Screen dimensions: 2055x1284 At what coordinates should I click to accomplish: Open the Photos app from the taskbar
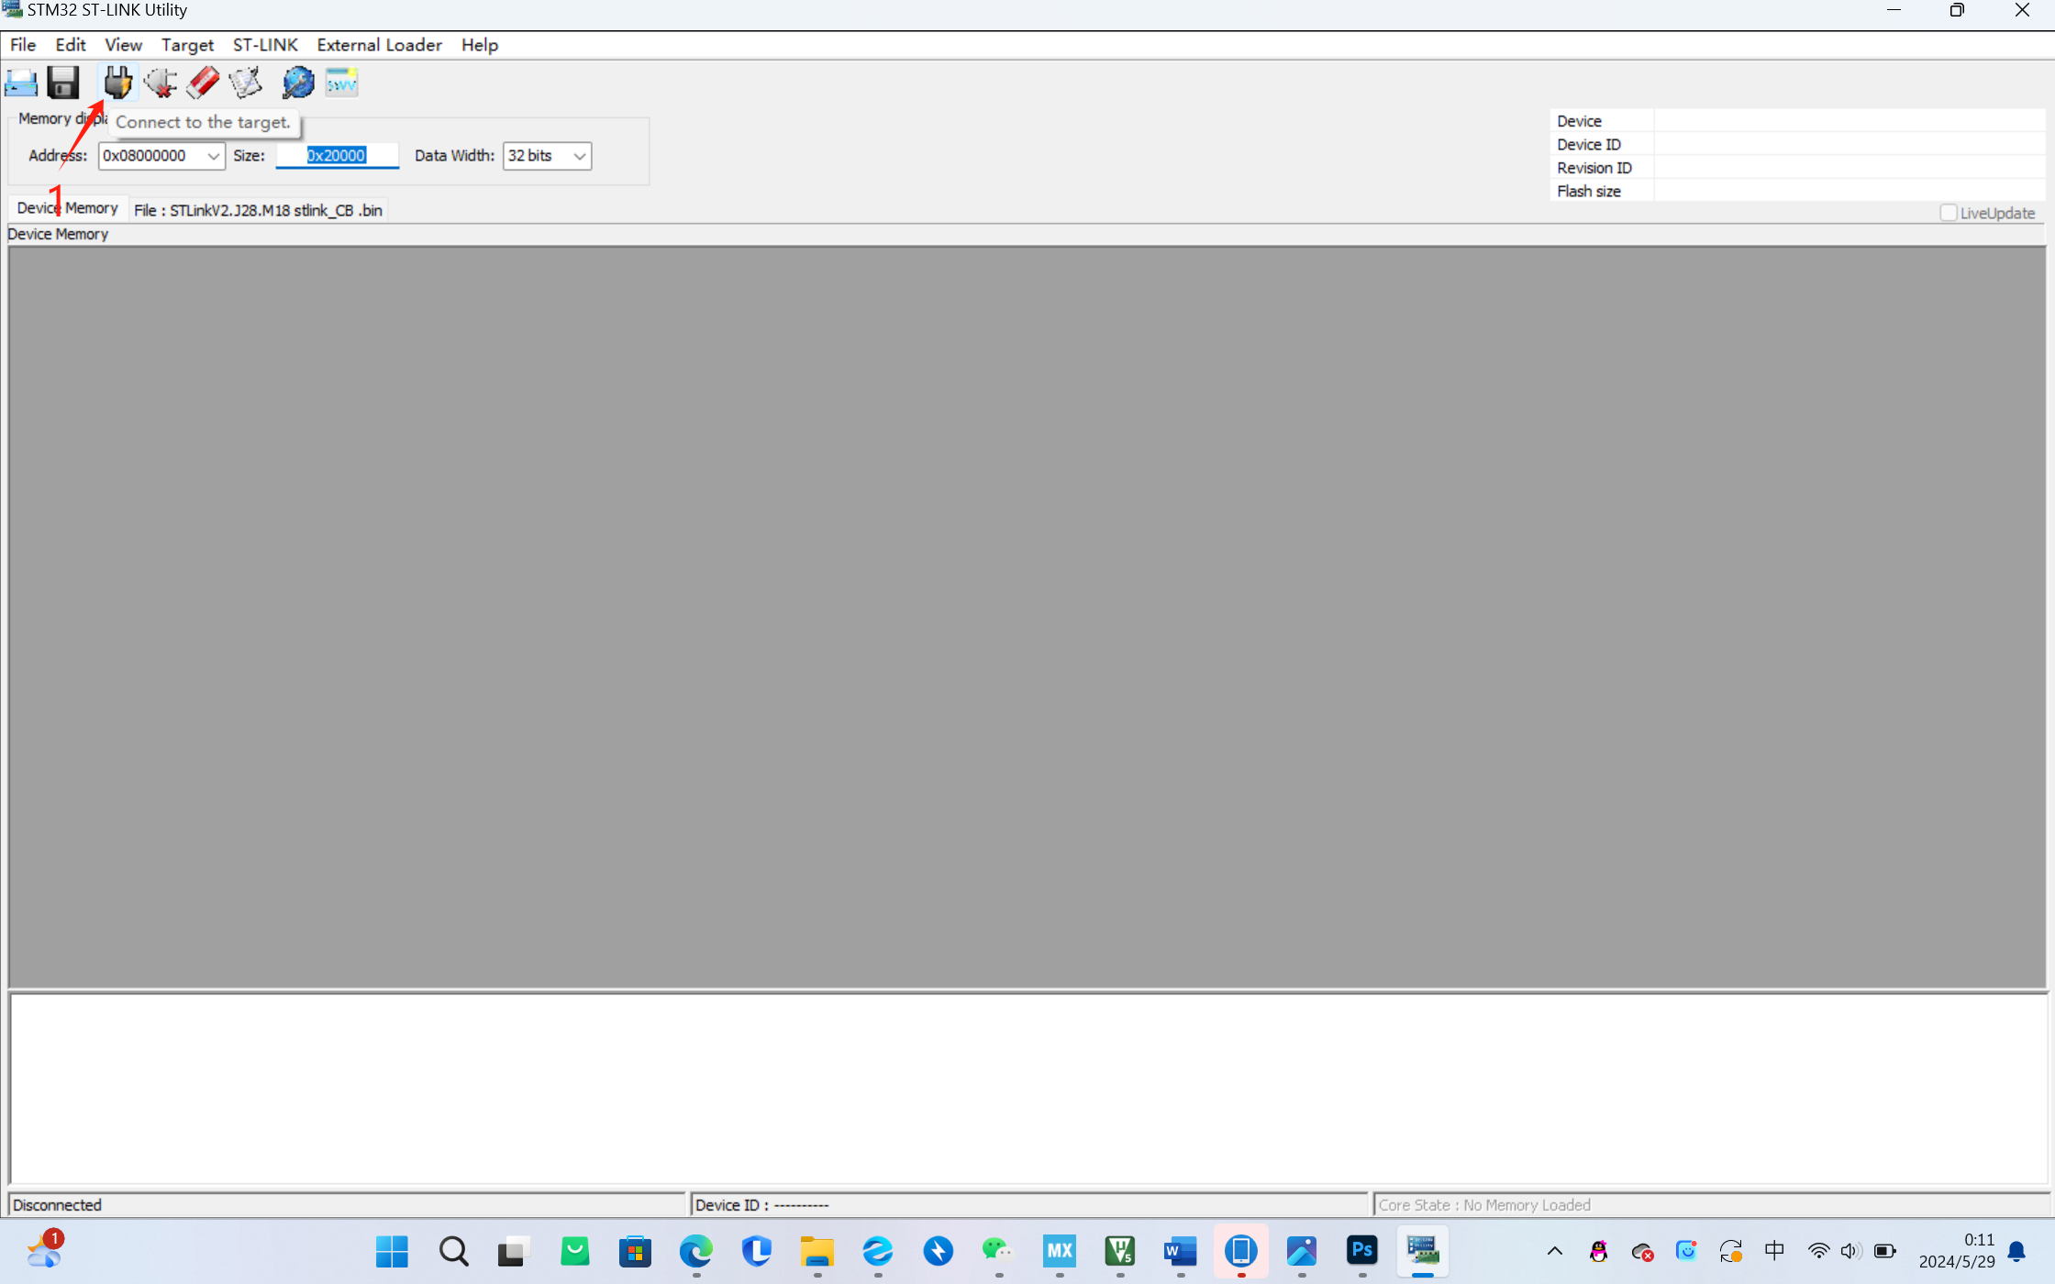[x=1301, y=1251]
